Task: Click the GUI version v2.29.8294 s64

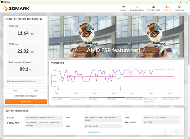Action: 103,126
